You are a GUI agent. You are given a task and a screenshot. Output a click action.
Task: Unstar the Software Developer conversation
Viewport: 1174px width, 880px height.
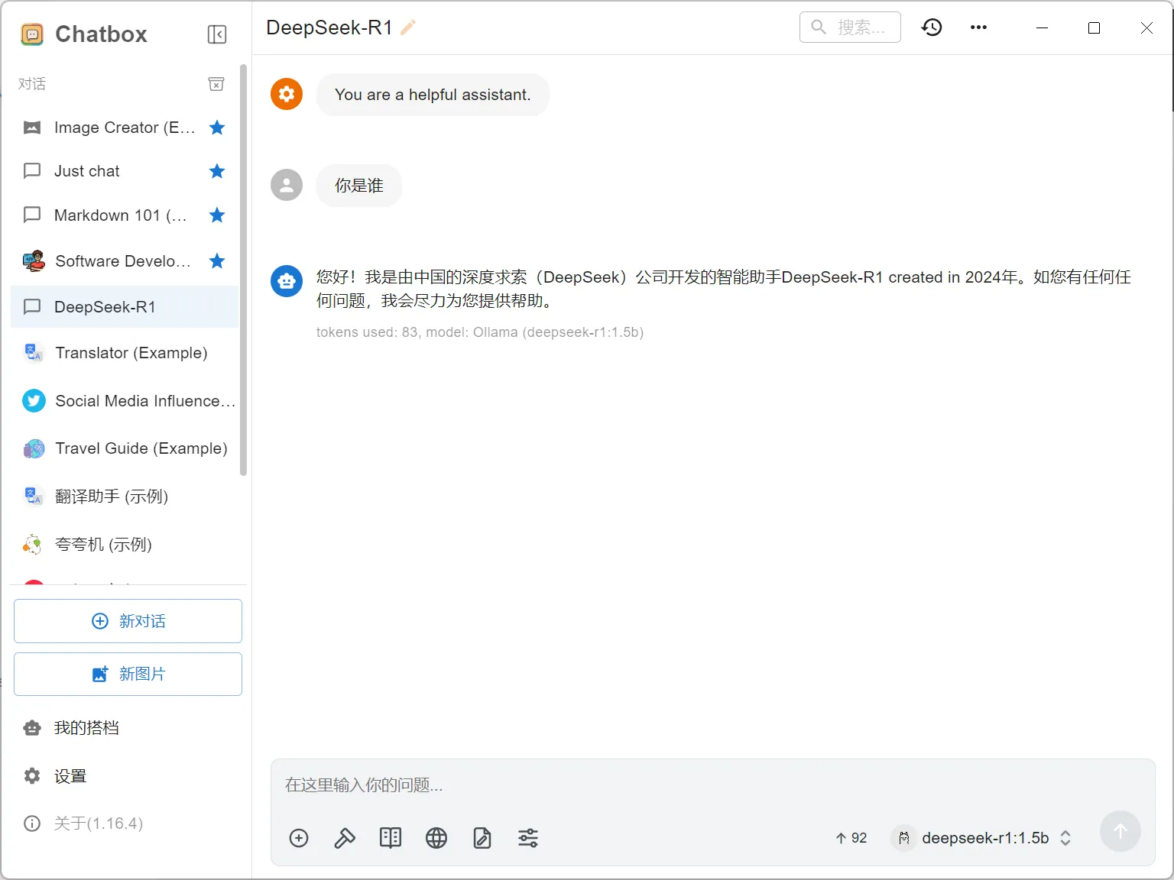click(217, 261)
